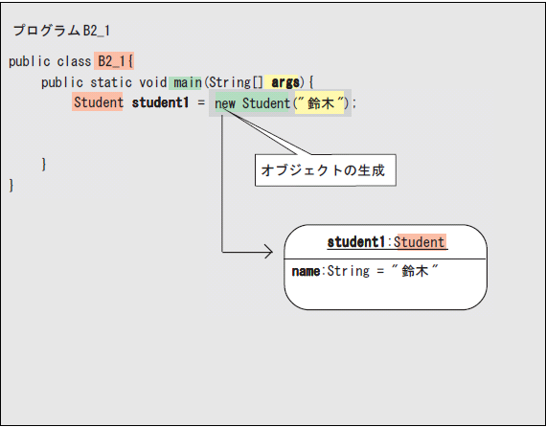Click the public class keyword text
This screenshot has height=427, width=546.
[x=50, y=61]
